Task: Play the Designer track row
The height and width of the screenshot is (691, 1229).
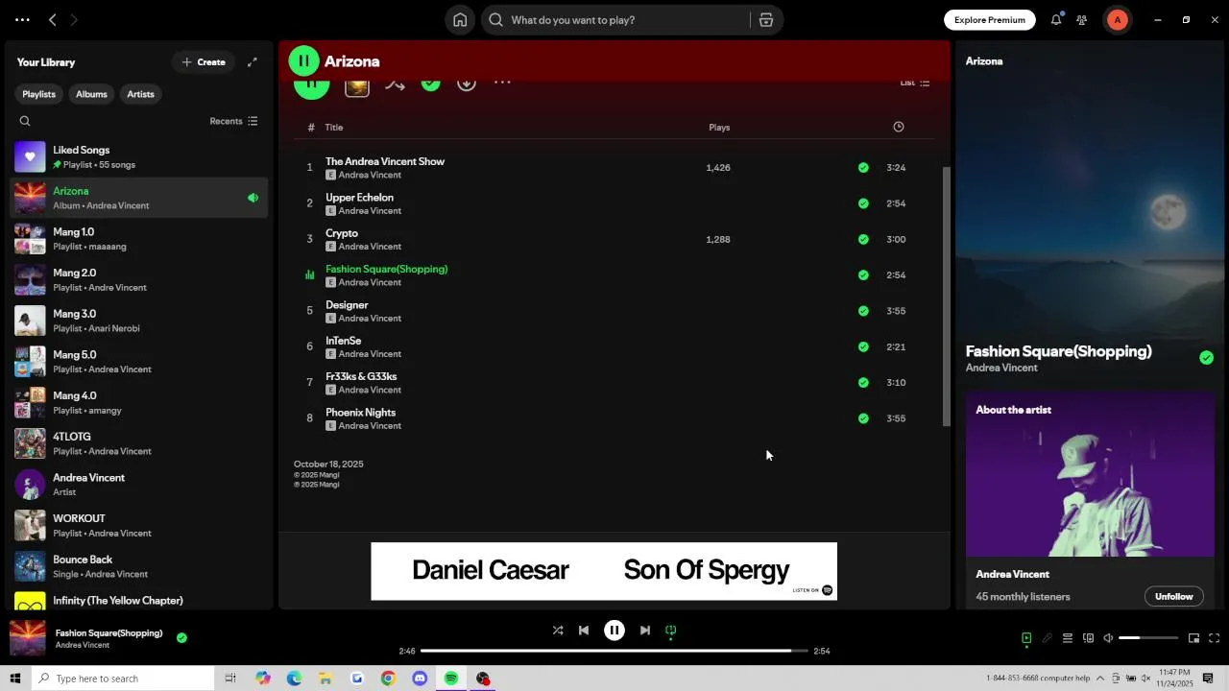Action: coord(614,311)
